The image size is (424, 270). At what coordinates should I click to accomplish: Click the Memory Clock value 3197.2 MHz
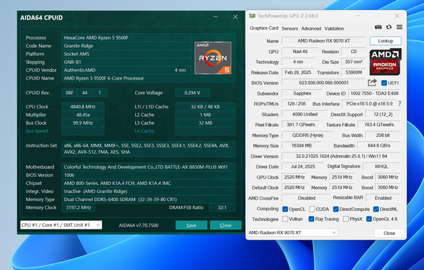[78, 208]
